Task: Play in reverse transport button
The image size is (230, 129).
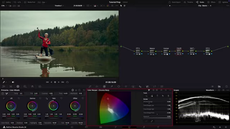Action: [51, 82]
